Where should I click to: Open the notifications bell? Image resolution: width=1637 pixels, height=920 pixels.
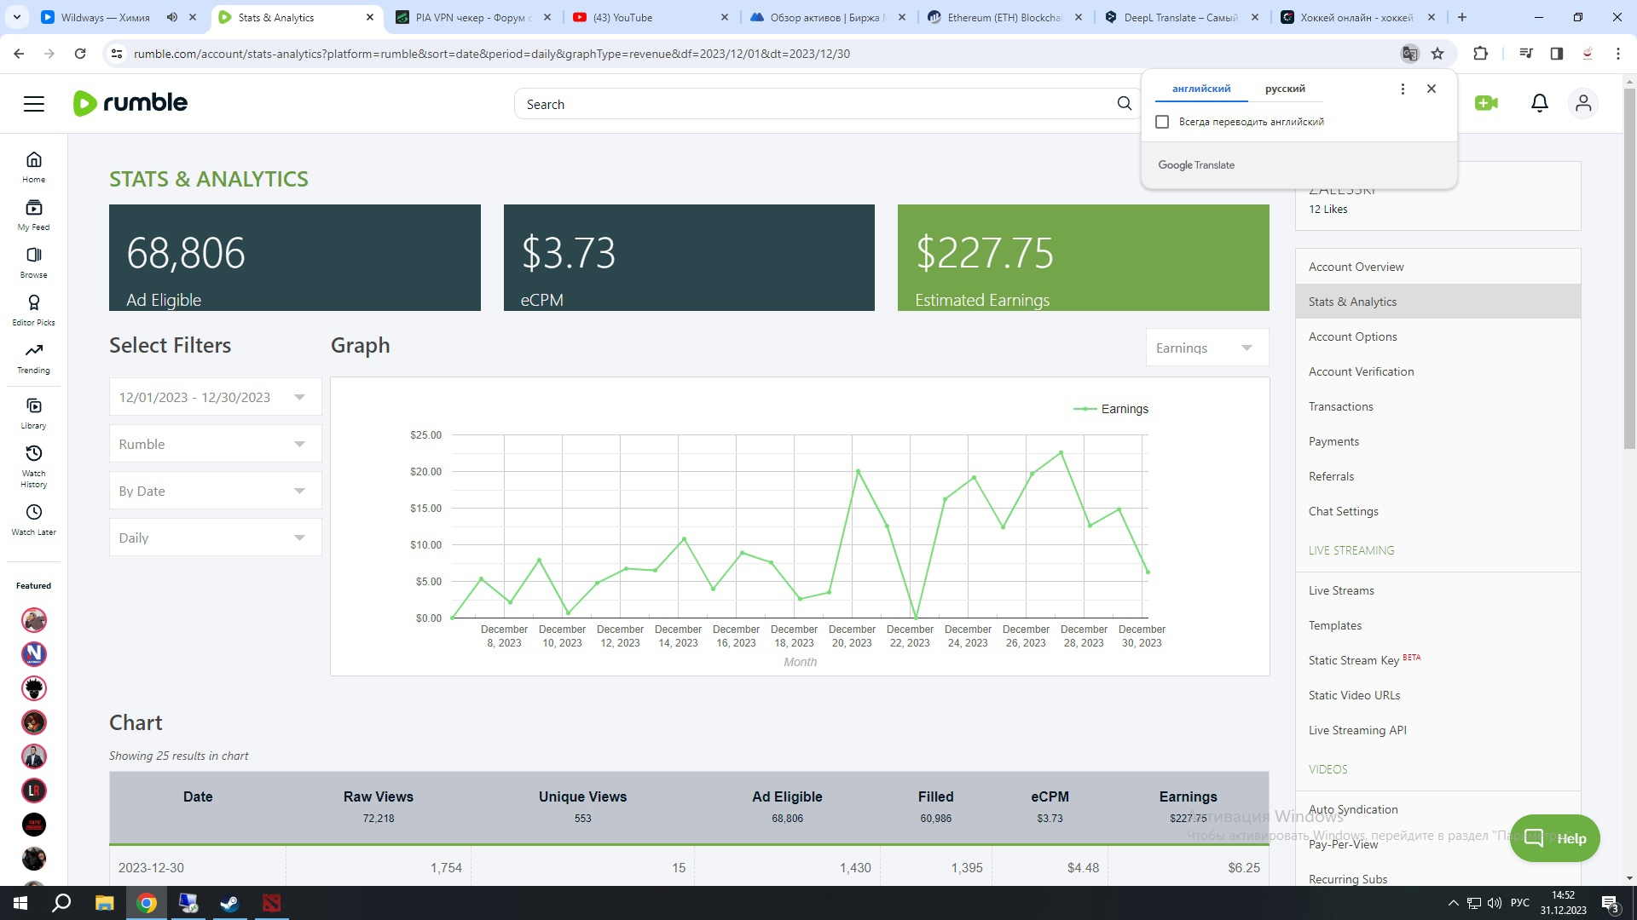[x=1539, y=103]
